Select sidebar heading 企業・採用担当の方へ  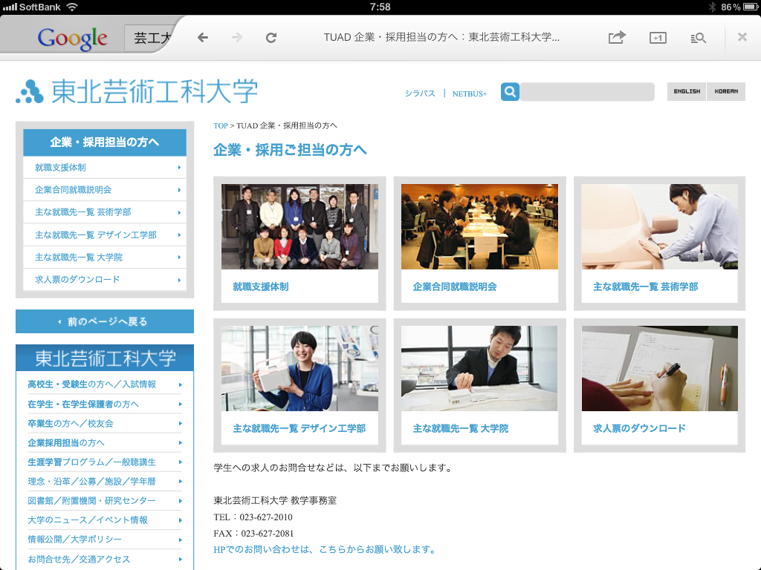105,142
